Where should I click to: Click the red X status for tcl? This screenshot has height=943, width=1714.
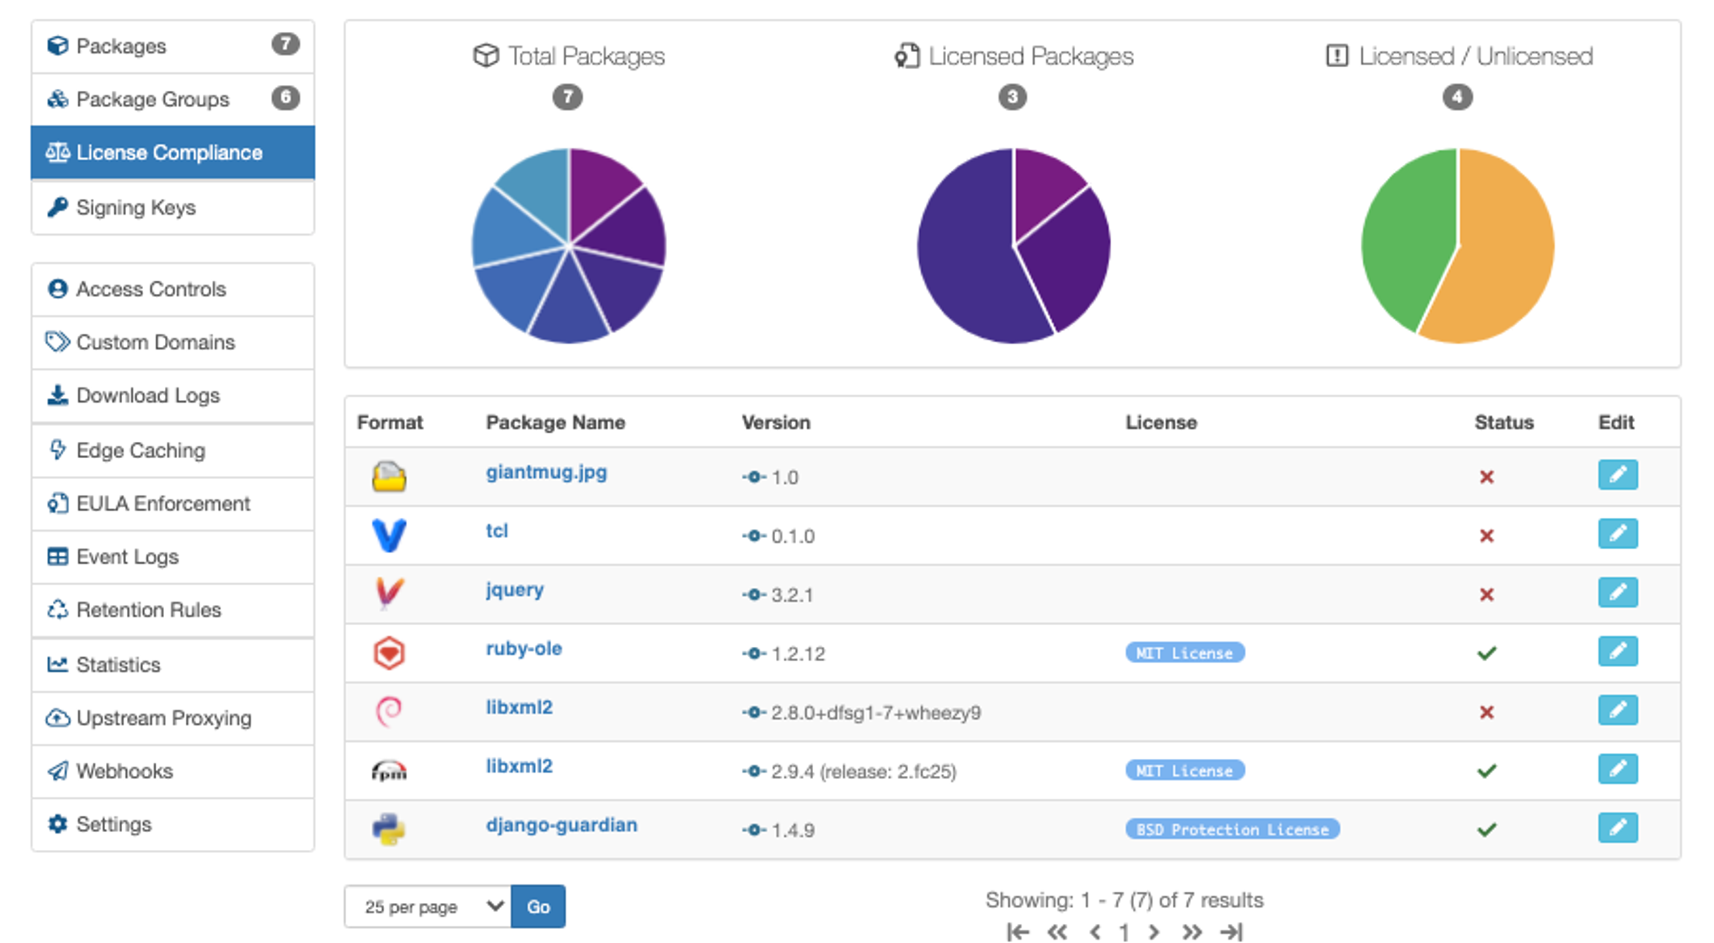[1486, 536]
